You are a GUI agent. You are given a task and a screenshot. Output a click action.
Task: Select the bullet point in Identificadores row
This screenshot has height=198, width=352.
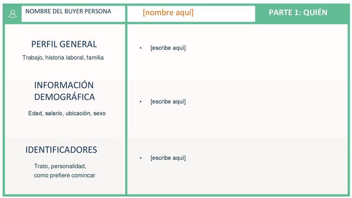point(141,158)
